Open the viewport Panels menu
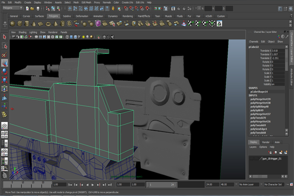 [64, 32]
